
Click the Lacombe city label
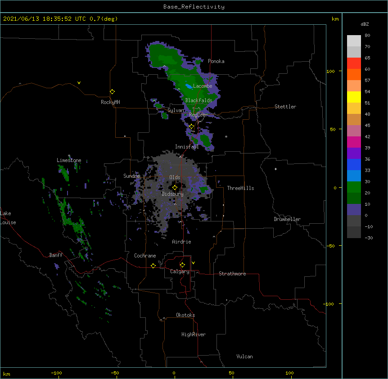[203, 86]
